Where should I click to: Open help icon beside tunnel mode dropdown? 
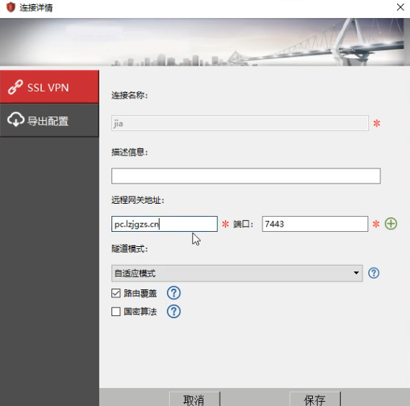click(373, 273)
